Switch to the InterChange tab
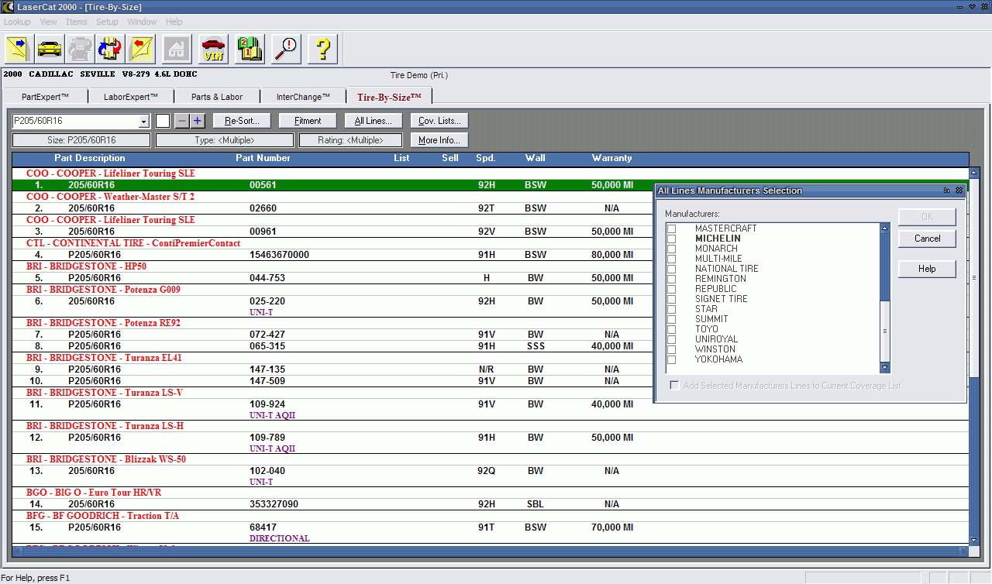 pos(304,97)
